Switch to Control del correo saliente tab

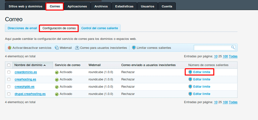tap(99, 28)
